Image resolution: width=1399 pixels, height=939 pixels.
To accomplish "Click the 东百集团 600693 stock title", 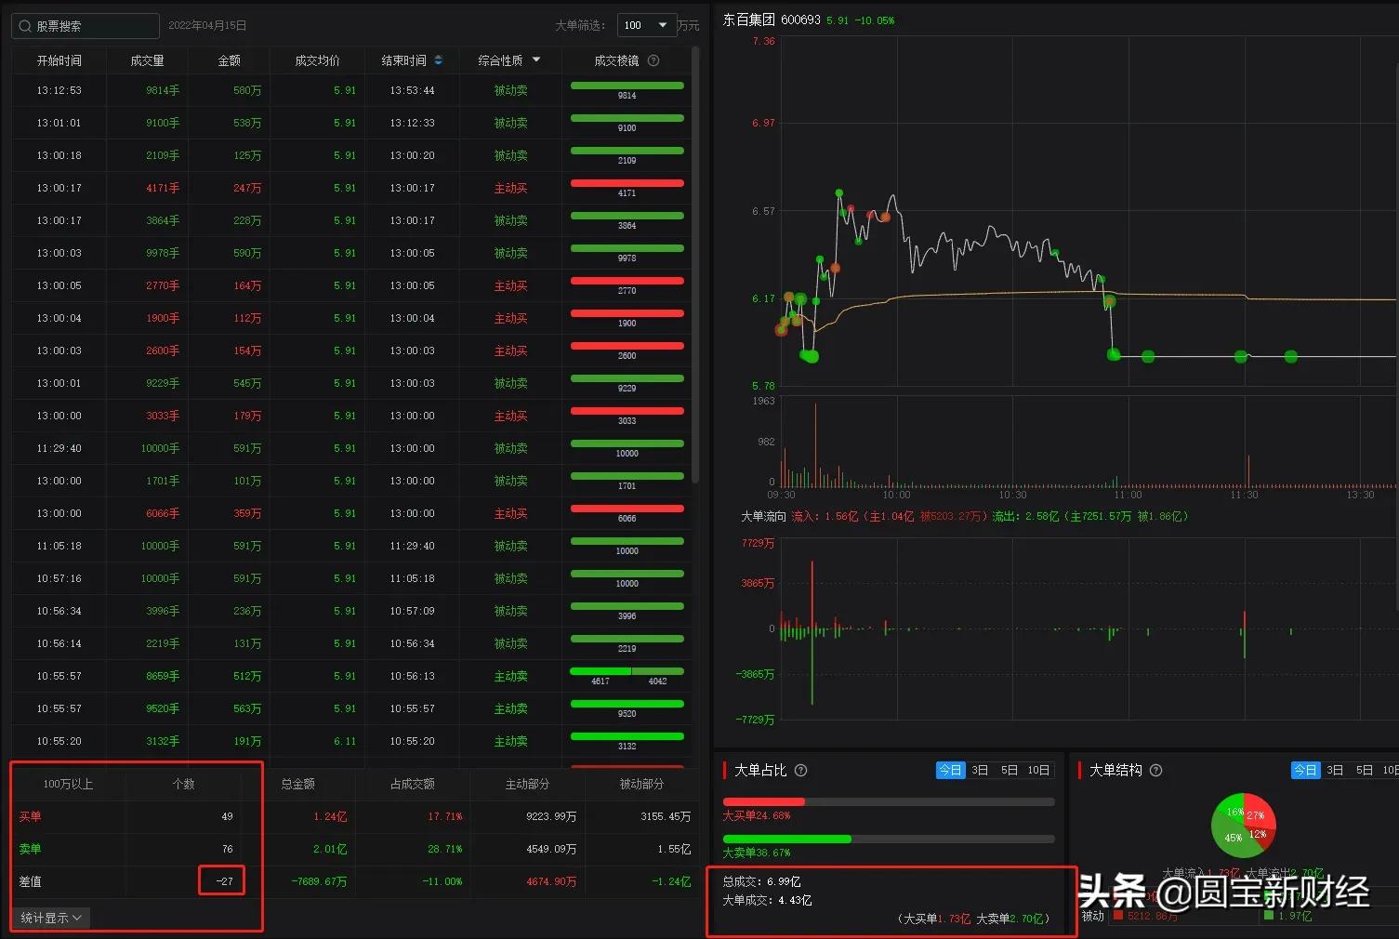I will [772, 20].
